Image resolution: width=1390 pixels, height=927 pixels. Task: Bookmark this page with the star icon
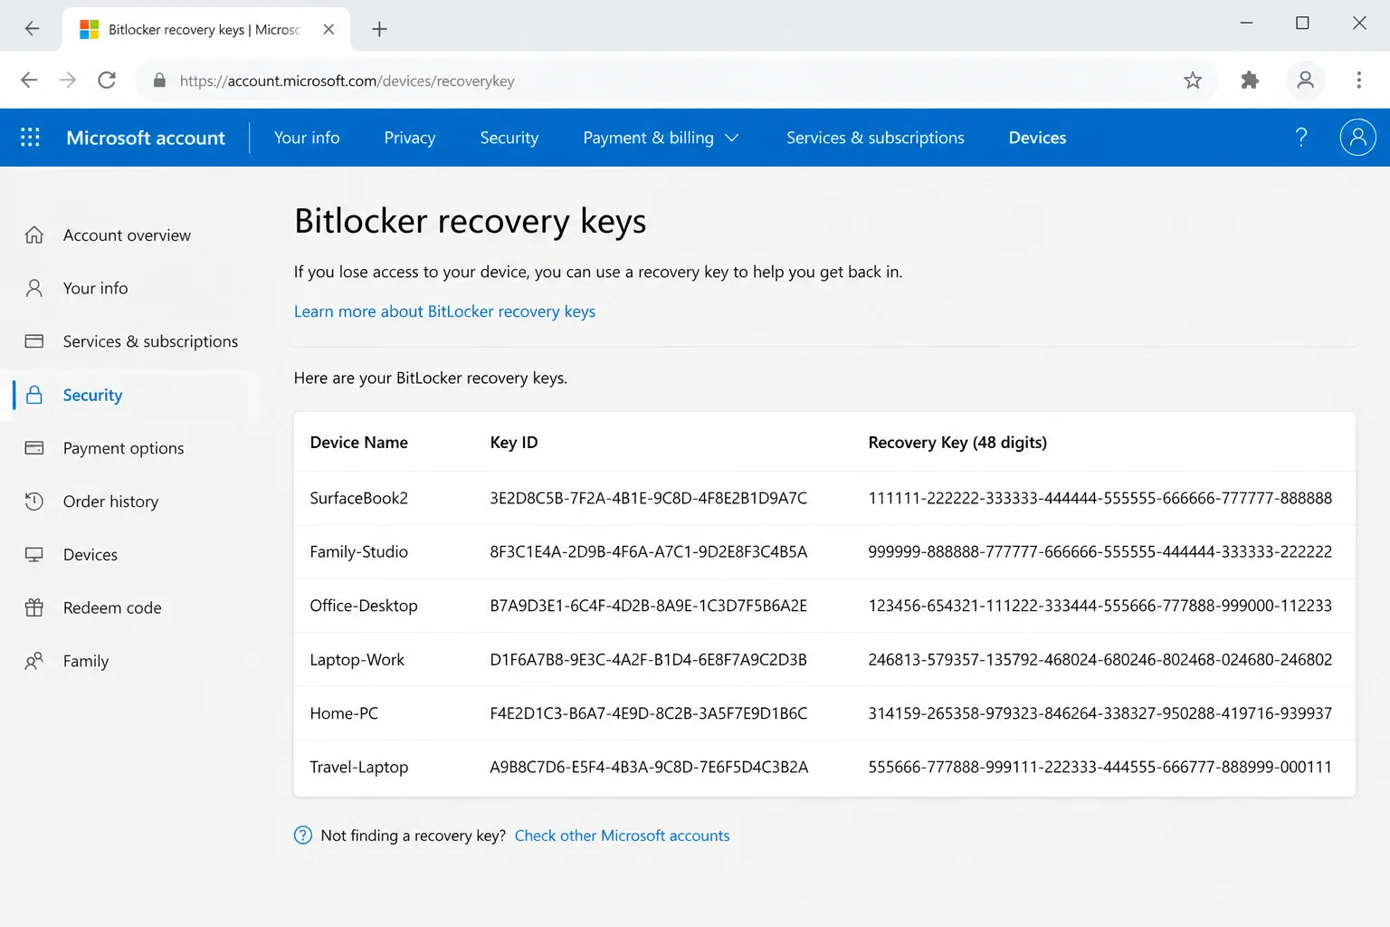click(1193, 81)
